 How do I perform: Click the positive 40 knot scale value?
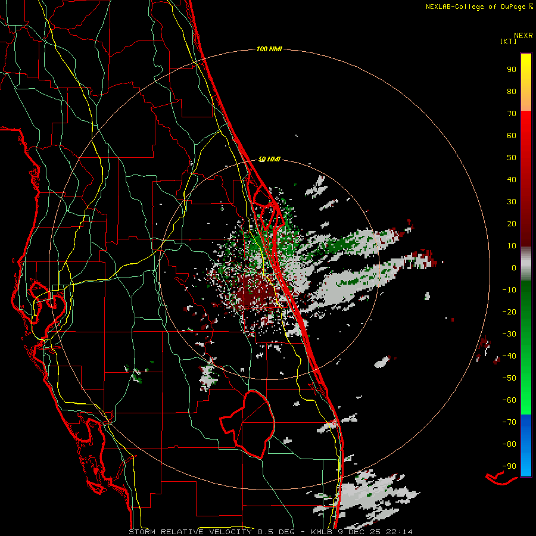[512, 179]
